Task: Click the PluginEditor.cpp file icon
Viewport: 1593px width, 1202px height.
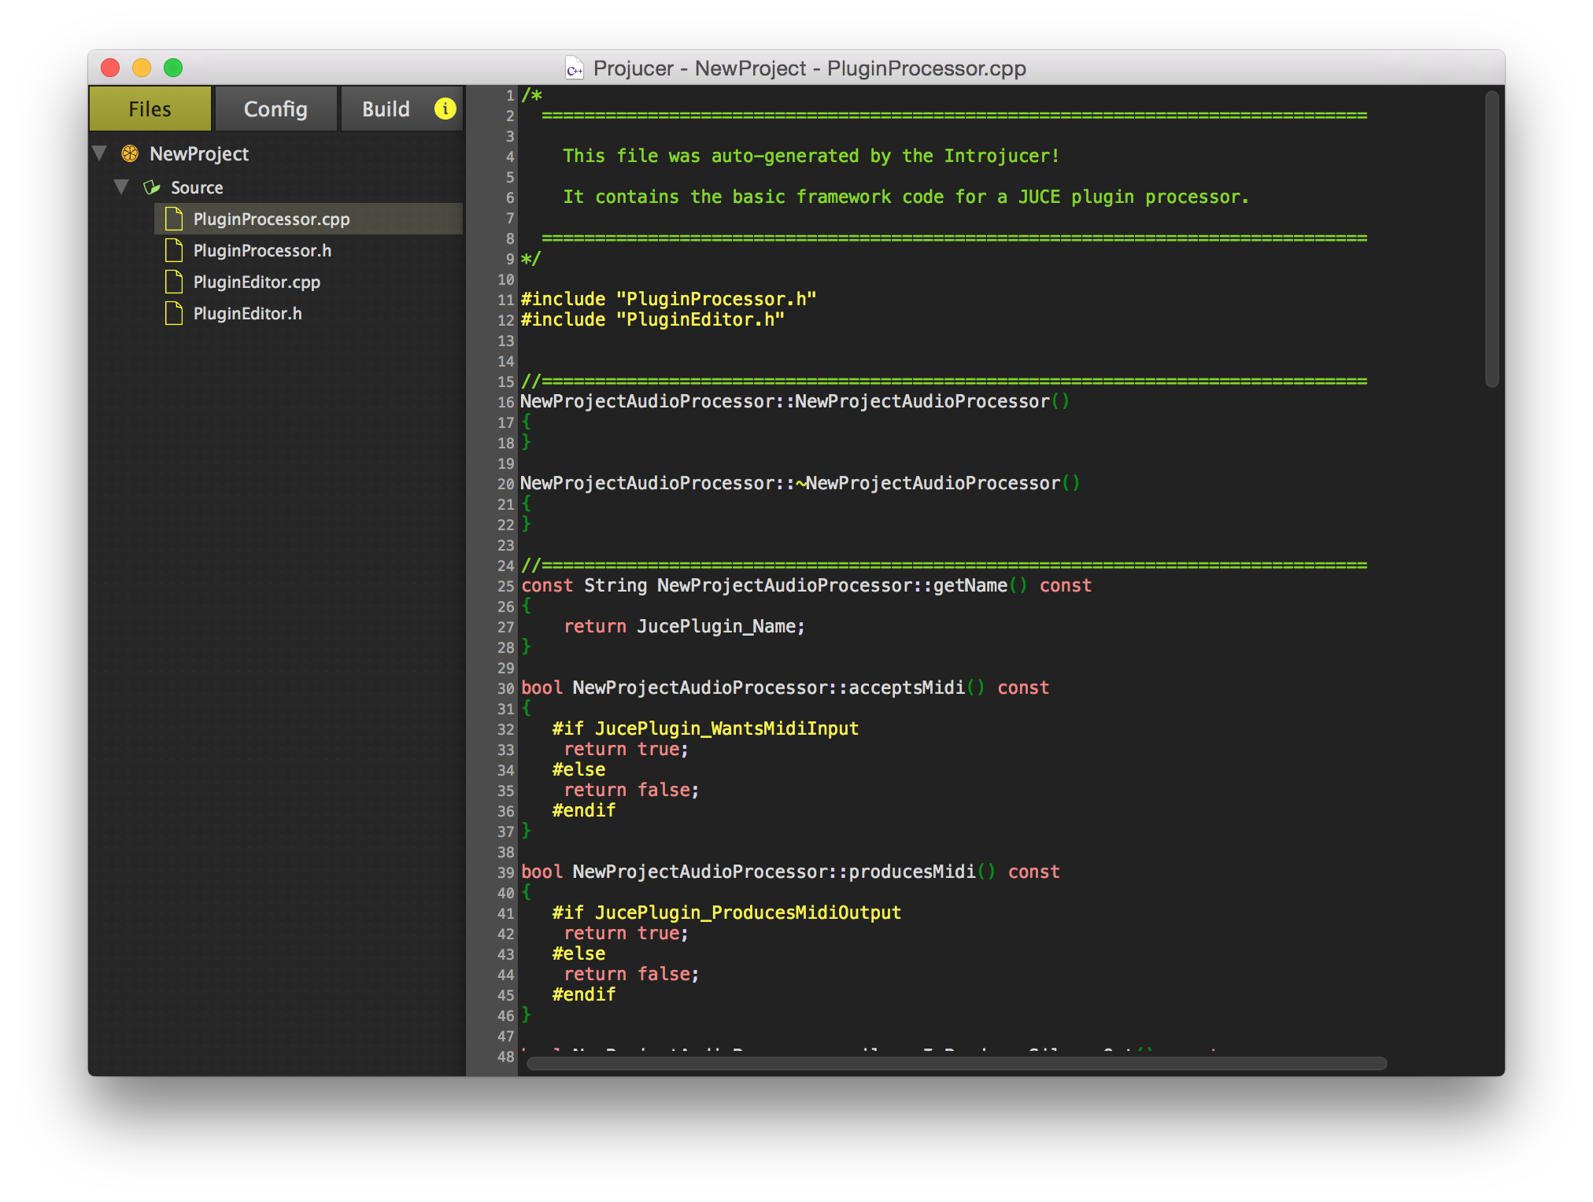Action: click(x=174, y=282)
